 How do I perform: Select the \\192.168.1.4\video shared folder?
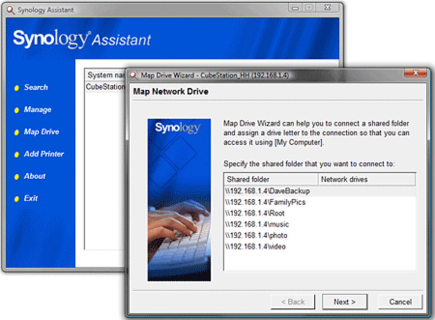320,247
